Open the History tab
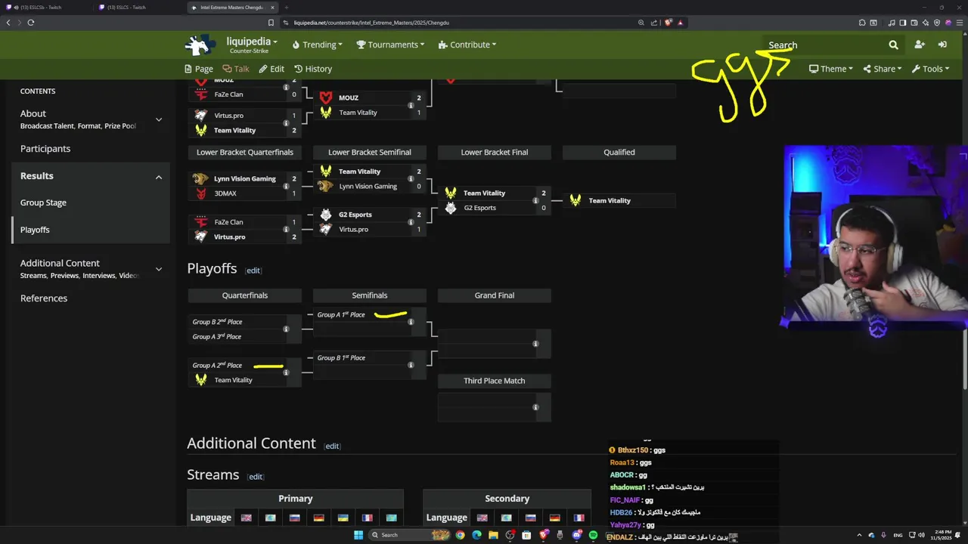Image resolution: width=968 pixels, height=544 pixels. click(313, 69)
